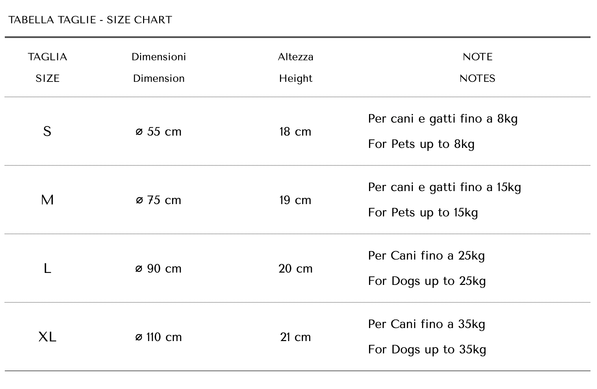The width and height of the screenshot is (597, 389).
Task: Click the TABELLA TAGLIE - SIZE CHART title
Action: (90, 20)
